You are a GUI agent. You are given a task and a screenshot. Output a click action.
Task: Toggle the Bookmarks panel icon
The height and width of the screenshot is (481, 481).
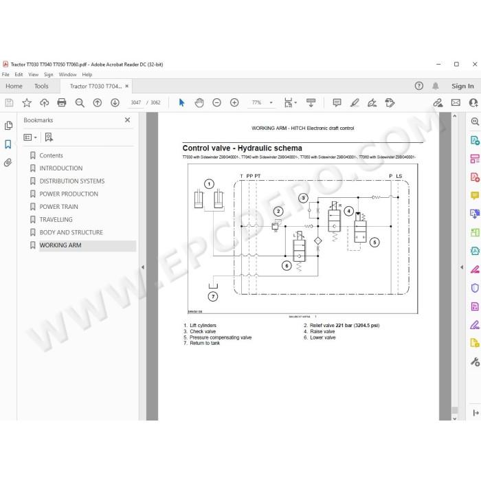tap(8, 144)
